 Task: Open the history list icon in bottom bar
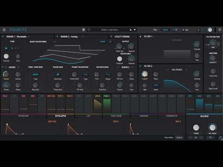coord(196,137)
